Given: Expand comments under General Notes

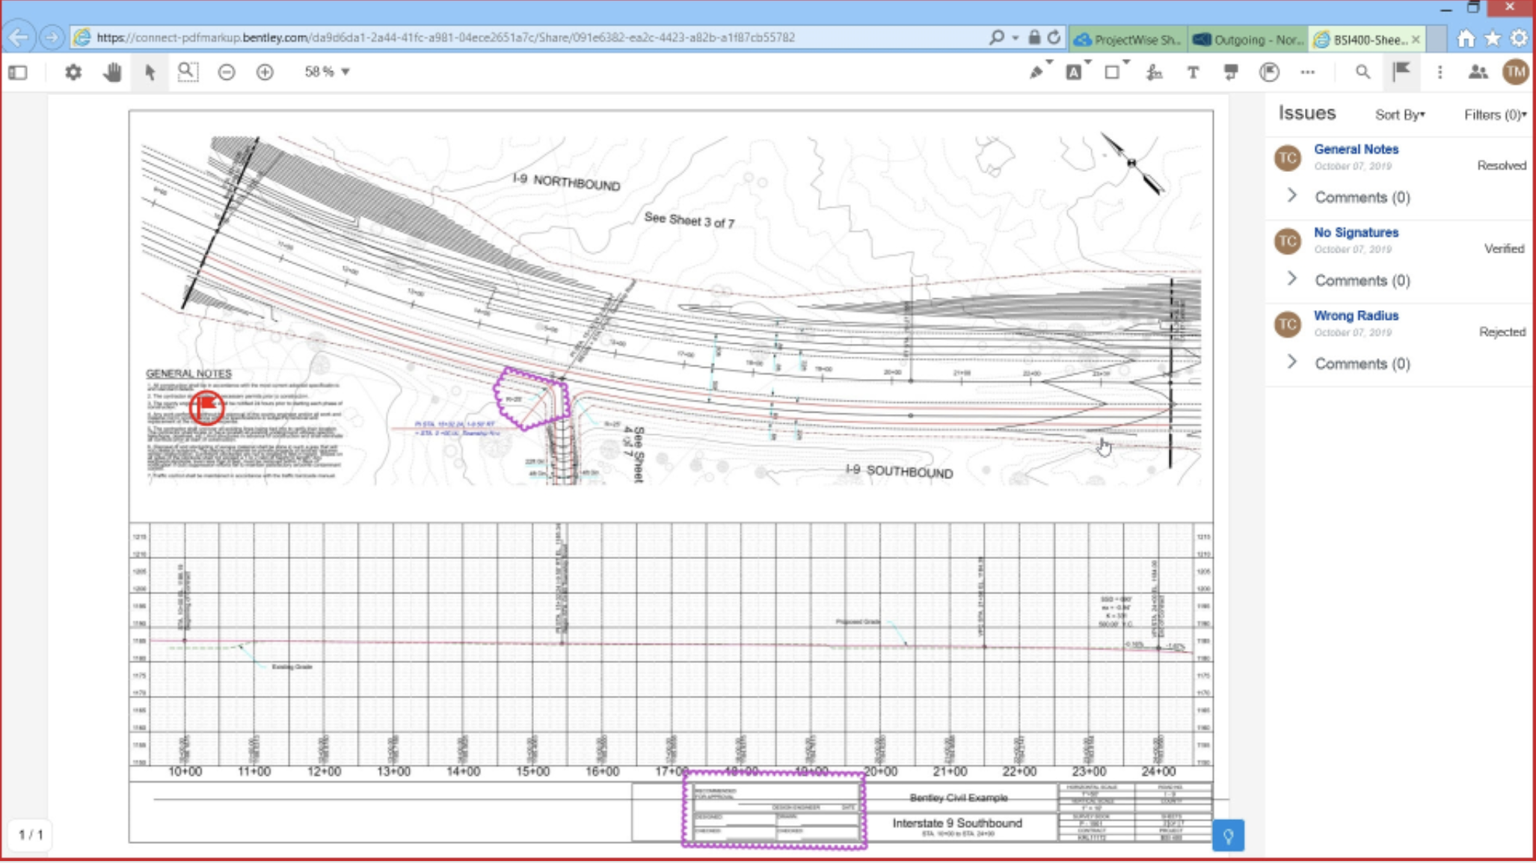Looking at the screenshot, I should point(1291,196).
